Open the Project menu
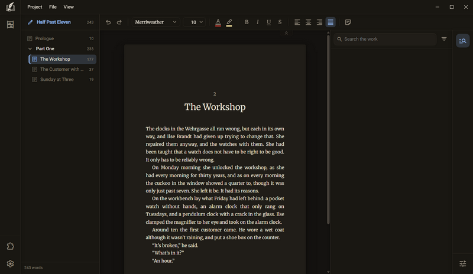 [35, 6]
